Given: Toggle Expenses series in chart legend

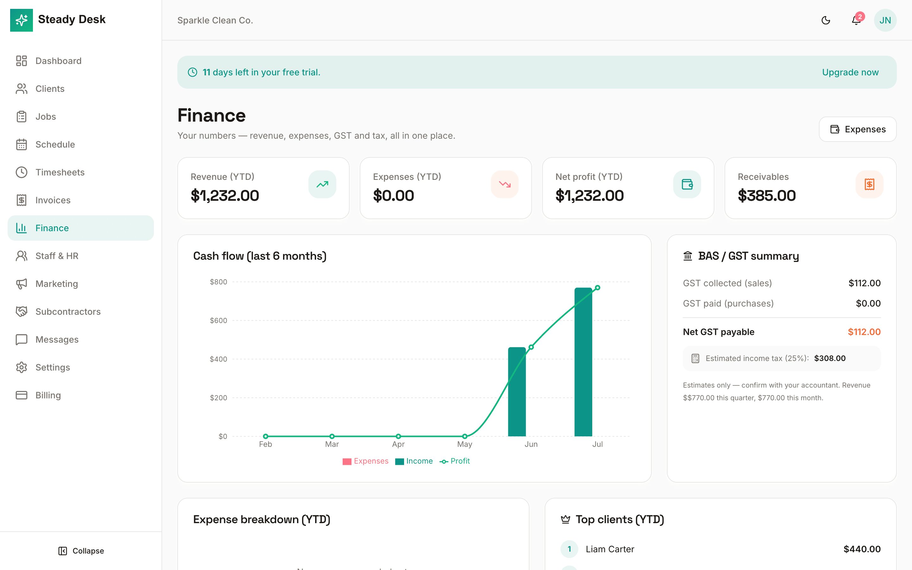Looking at the screenshot, I should pyautogui.click(x=365, y=461).
